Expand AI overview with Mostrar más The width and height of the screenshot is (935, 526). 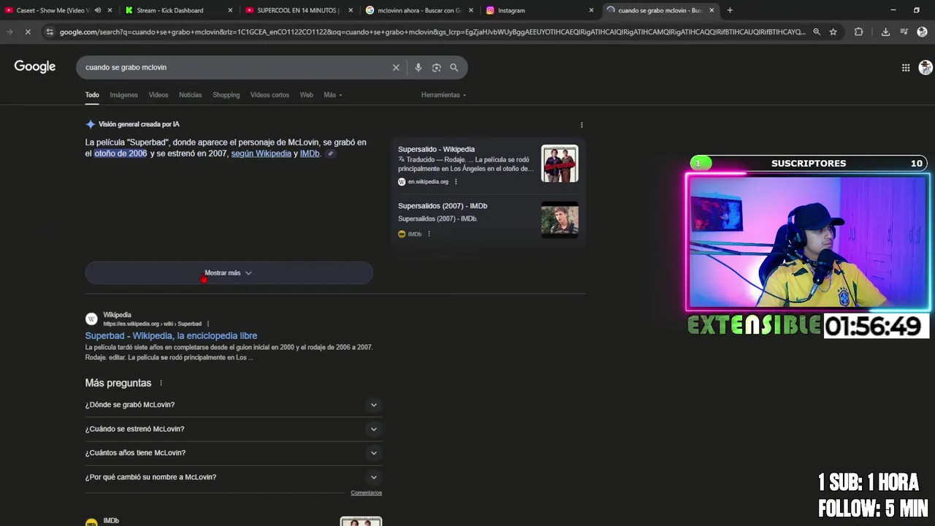(229, 272)
